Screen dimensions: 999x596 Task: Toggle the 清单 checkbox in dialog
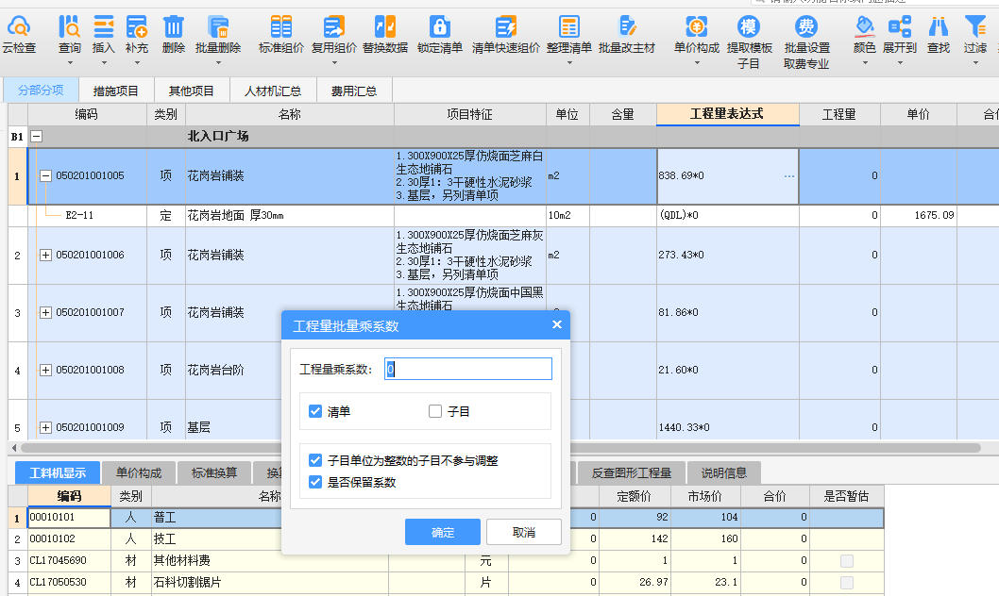(x=315, y=411)
